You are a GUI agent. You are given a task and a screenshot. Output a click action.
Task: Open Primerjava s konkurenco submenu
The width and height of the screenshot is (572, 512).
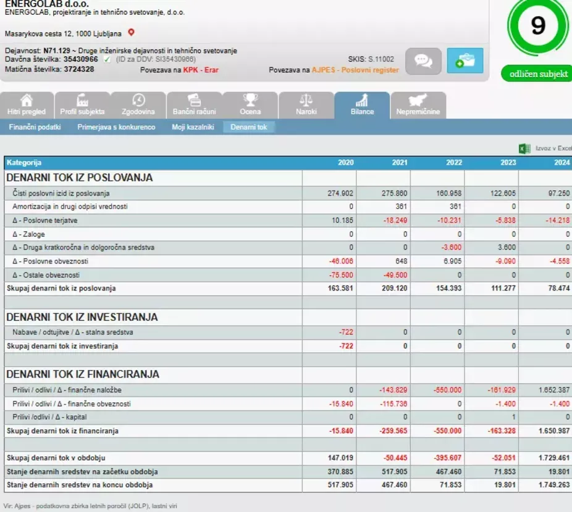[116, 127]
